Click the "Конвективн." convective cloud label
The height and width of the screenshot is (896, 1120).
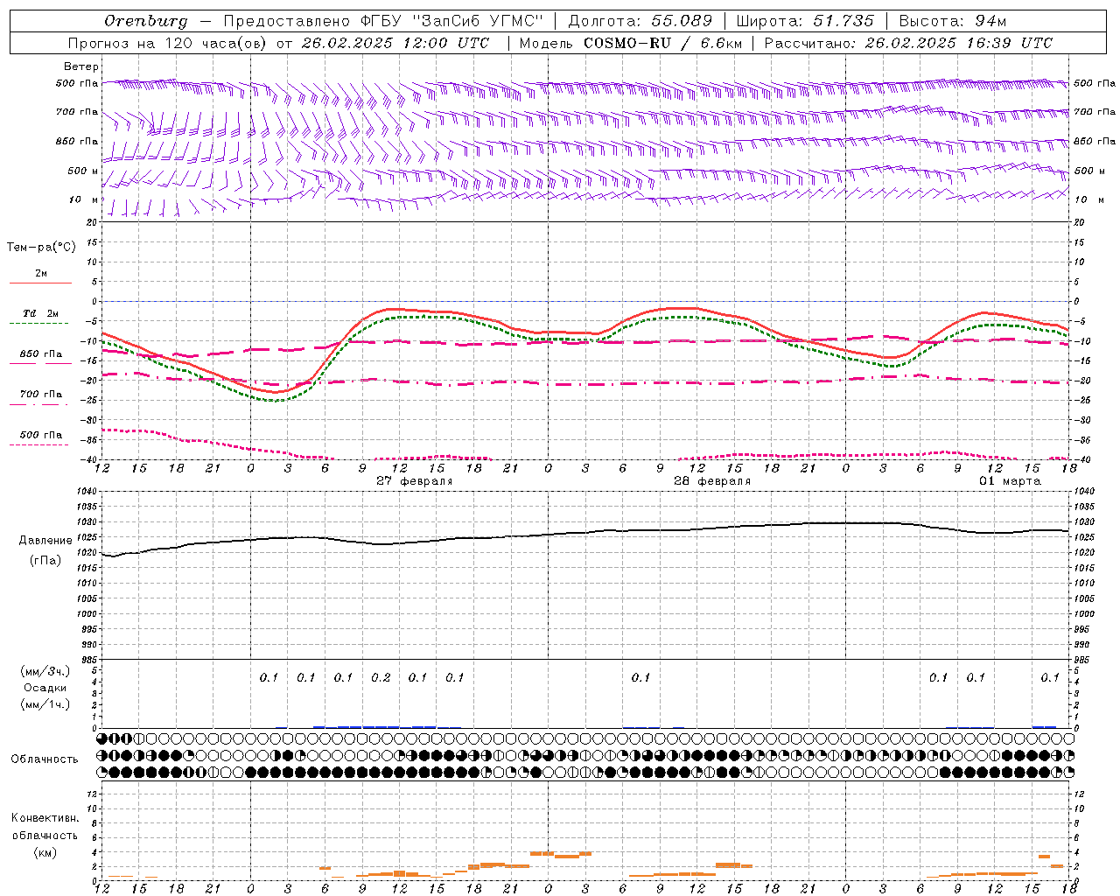pos(45,818)
